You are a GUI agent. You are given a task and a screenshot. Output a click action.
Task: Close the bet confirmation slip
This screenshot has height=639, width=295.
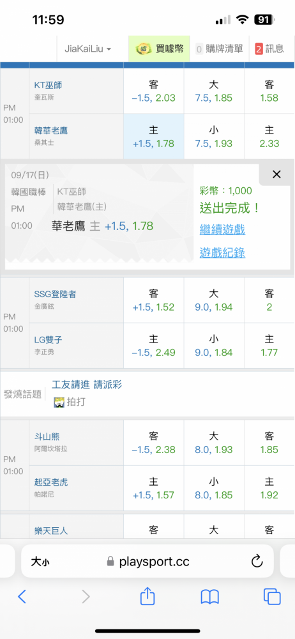(x=276, y=174)
